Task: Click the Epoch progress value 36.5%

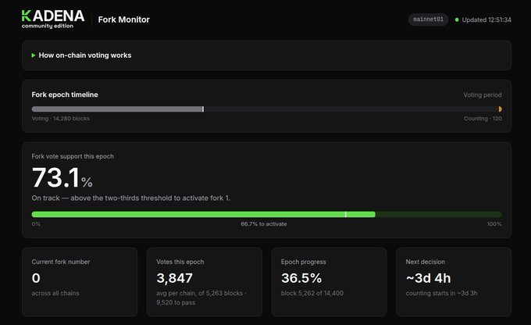Action: point(301,278)
